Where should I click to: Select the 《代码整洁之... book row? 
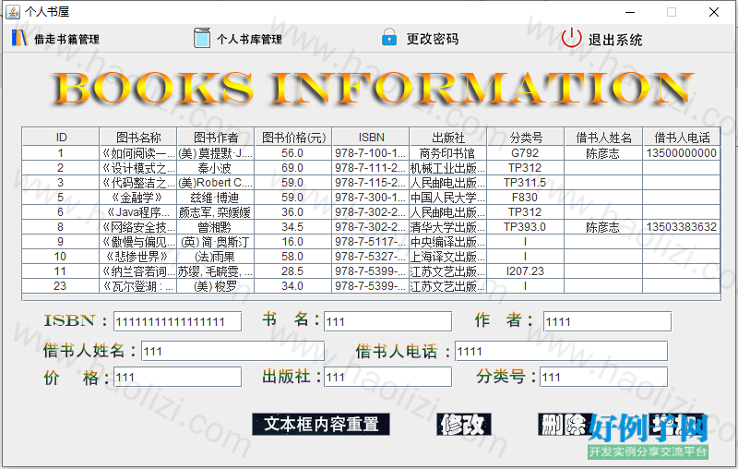tap(371, 183)
